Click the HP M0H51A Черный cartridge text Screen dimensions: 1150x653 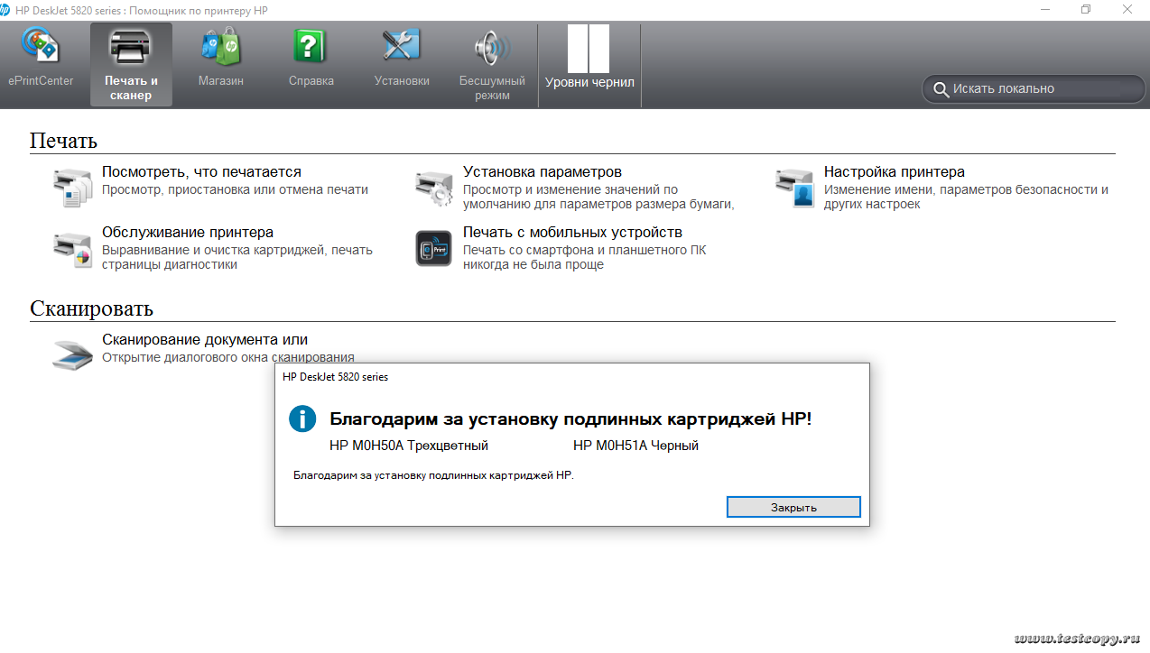pos(635,446)
